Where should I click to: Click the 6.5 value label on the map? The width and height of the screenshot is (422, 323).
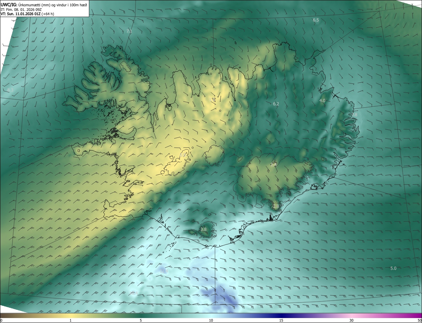click(316, 20)
